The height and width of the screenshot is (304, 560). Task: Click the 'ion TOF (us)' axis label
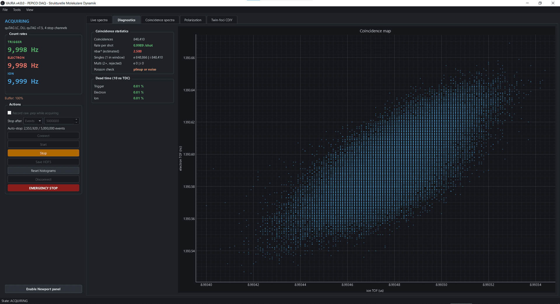(x=375, y=291)
